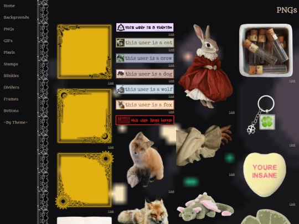Open Link under the corked vials tray
The width and height of the screenshot is (299, 224).
(x=292, y=81)
